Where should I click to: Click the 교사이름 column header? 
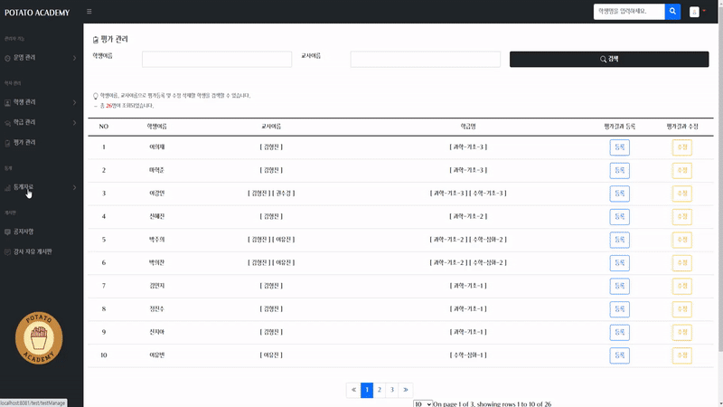tap(271, 127)
